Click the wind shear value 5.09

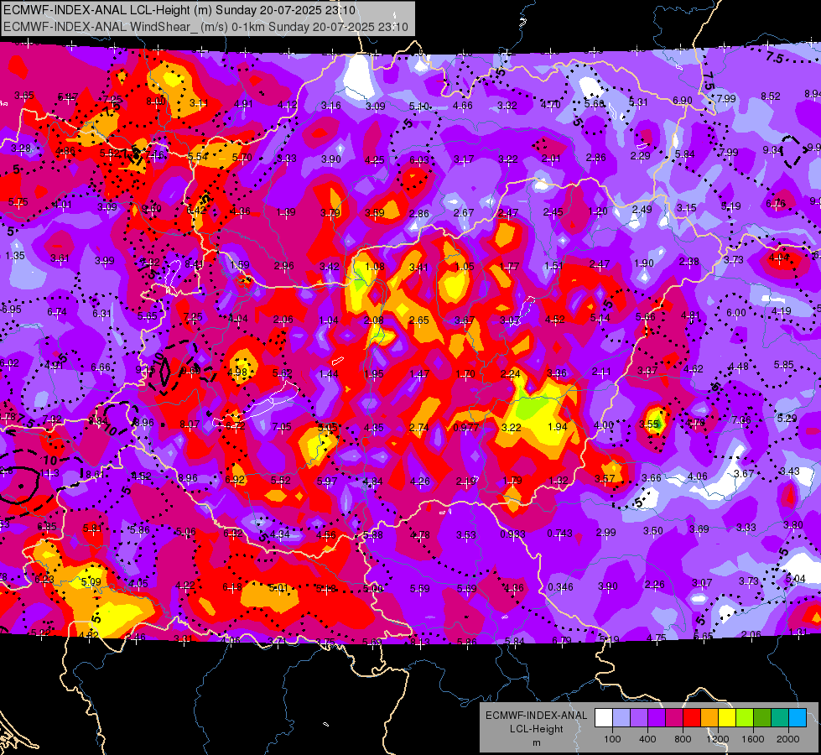point(91,581)
